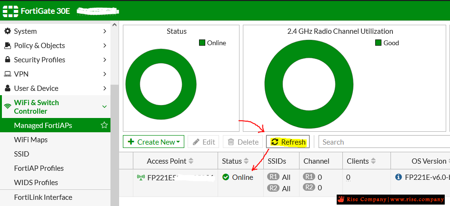Click the sidebar vertical scrollbar
Screen dimensions: 450x206
click(x=114, y=145)
